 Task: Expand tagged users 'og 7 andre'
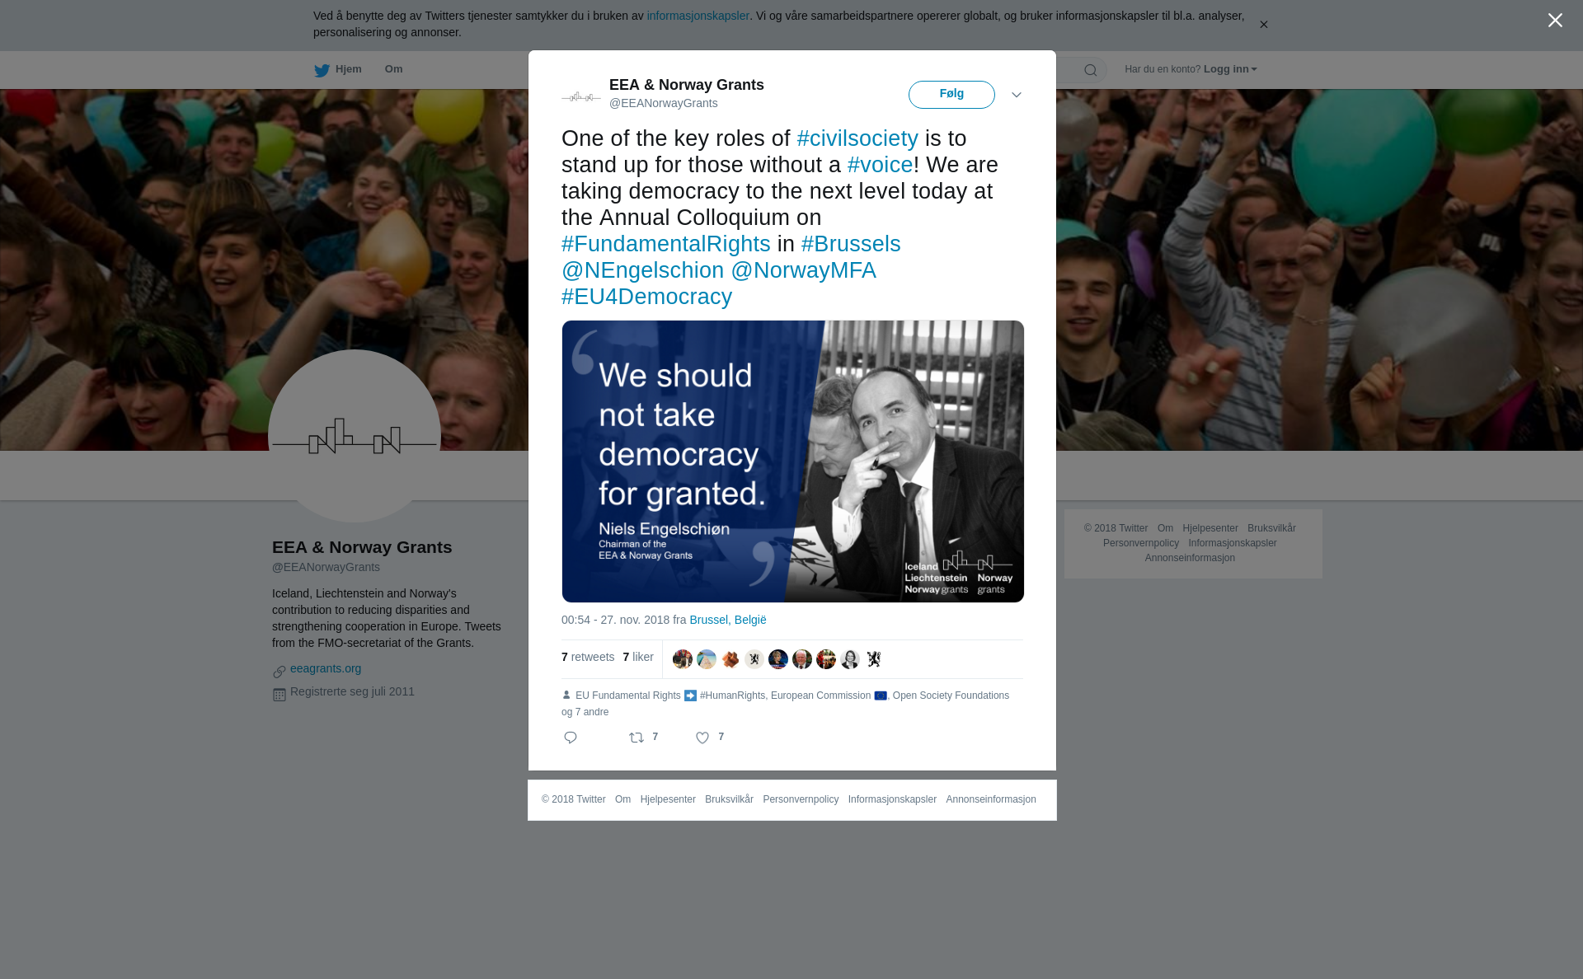[x=585, y=712]
